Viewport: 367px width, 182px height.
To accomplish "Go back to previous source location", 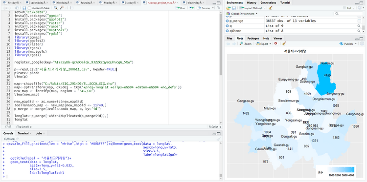I will point(5,8).
